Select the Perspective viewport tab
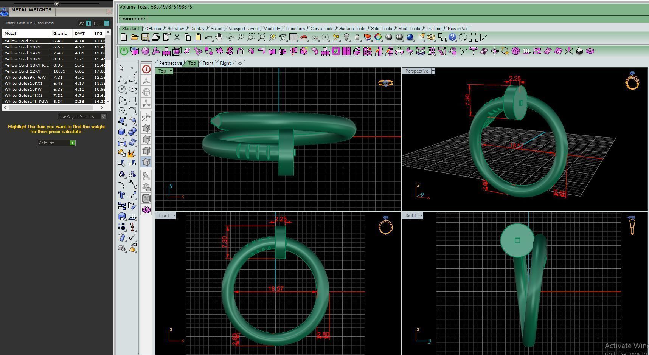This screenshot has height=355, width=649. [x=170, y=63]
